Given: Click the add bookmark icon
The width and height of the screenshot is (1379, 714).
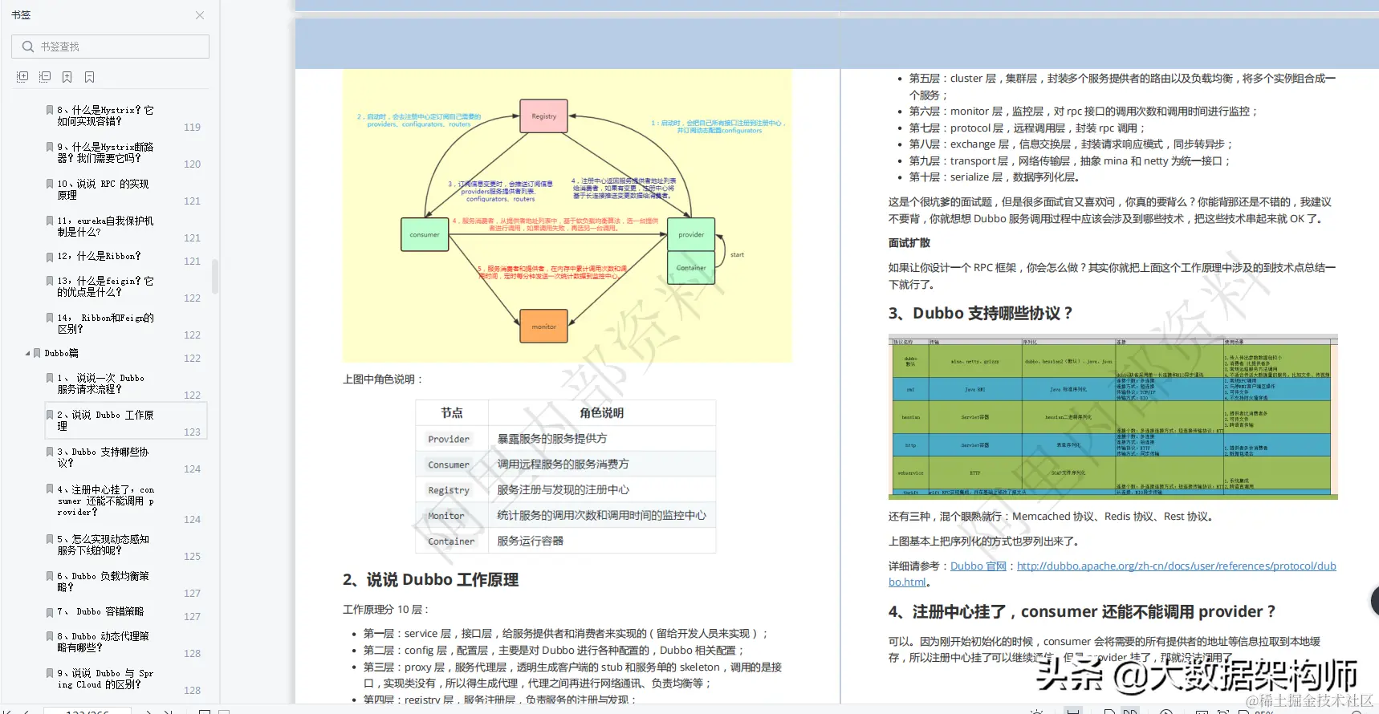Looking at the screenshot, I should [67, 77].
